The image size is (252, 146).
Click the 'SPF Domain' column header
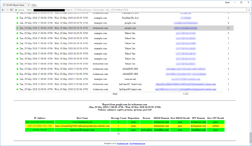(x=198, y=118)
